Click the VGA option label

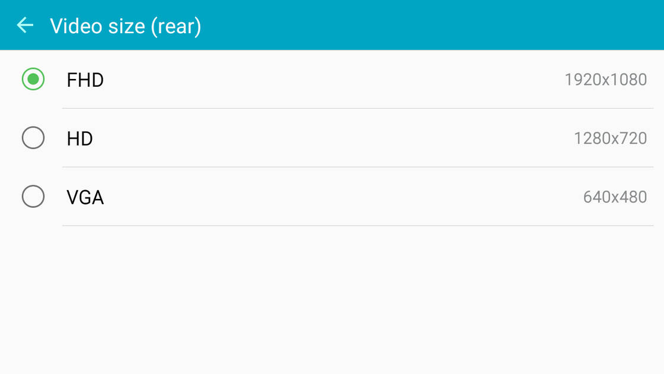tap(85, 197)
